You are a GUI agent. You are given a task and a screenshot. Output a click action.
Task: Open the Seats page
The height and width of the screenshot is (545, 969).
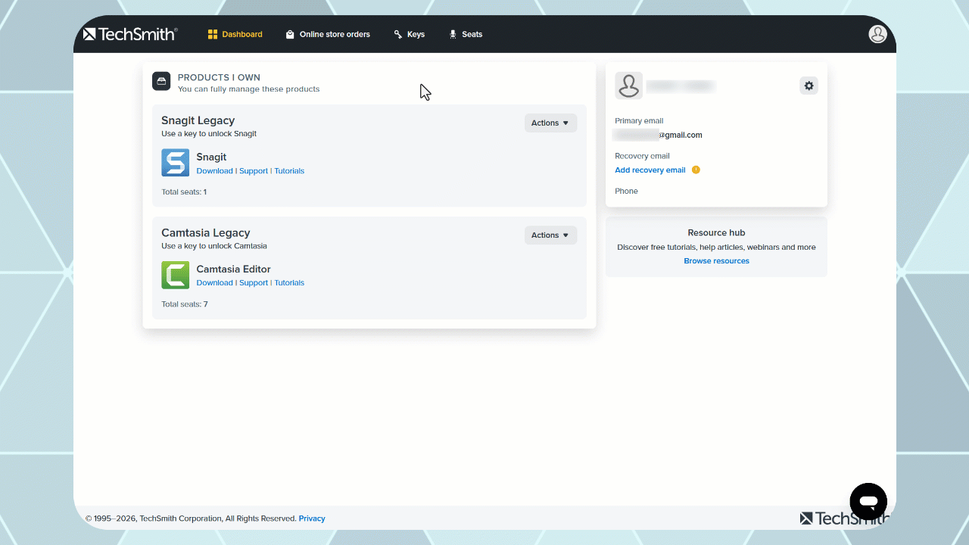466,34
